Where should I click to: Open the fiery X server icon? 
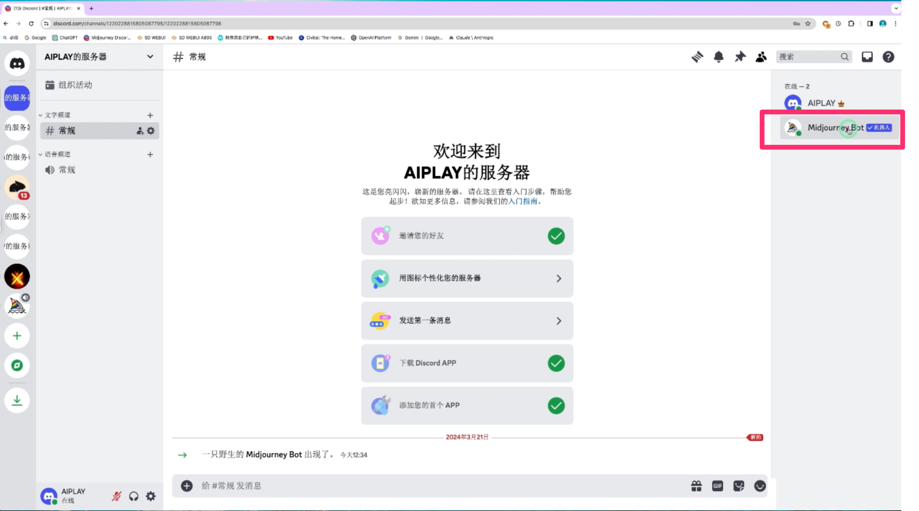coord(17,276)
